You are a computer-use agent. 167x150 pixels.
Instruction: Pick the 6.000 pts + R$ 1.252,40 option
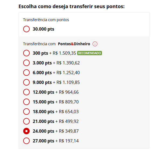pyautogui.click(x=26, y=73)
